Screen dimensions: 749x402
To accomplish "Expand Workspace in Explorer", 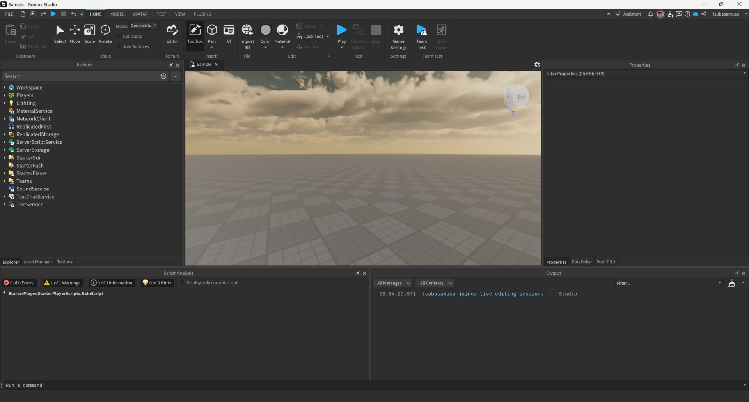I will click(4, 88).
